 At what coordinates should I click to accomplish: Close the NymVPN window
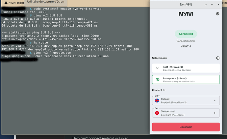pos(218,5)
